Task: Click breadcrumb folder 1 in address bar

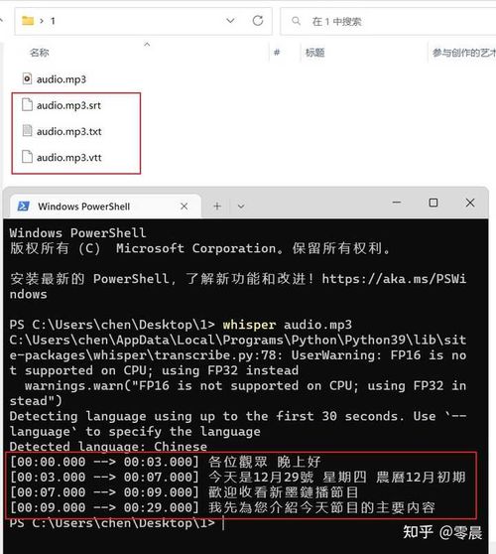Action: coord(53,21)
